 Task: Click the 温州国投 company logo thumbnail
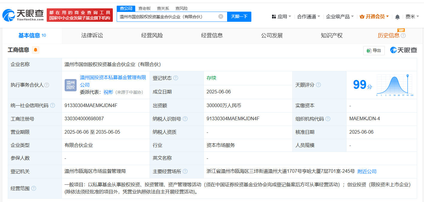coord(71,85)
